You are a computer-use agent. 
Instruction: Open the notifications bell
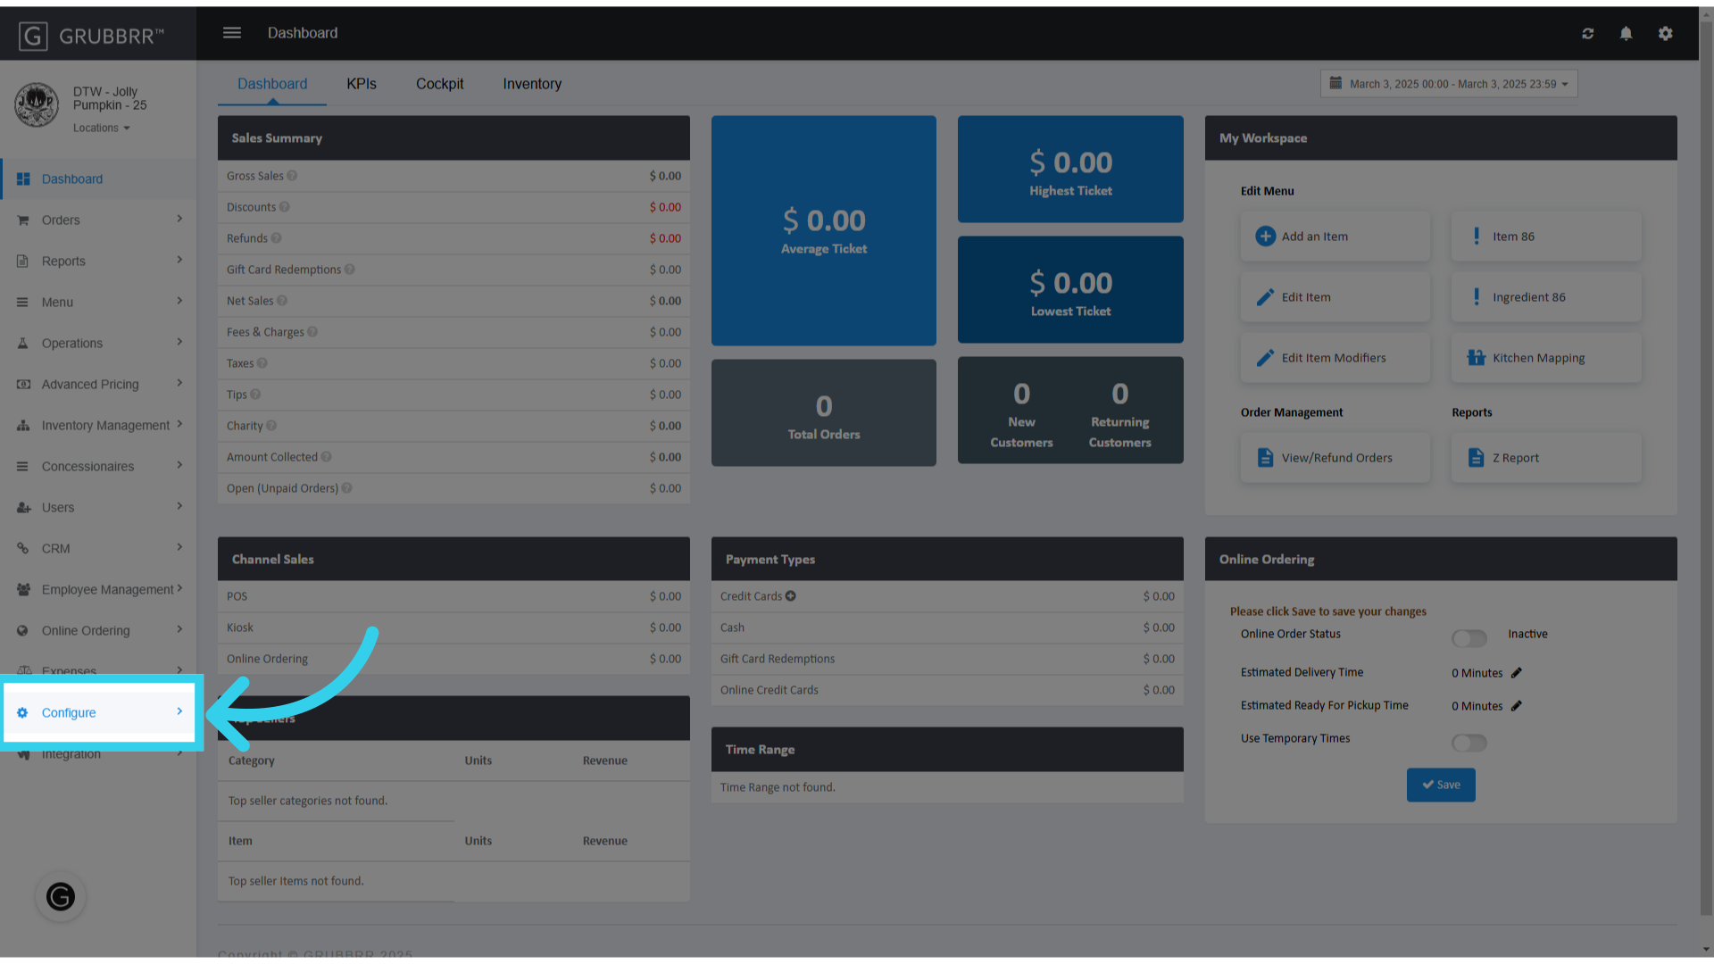1626,33
